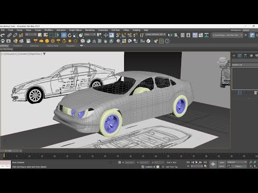Click the Mirror tool icon
This screenshot has width=258, height=193.
coord(170,35)
